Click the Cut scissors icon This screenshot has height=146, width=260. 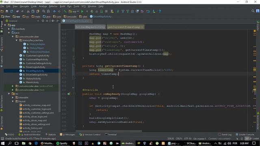coord(28,11)
